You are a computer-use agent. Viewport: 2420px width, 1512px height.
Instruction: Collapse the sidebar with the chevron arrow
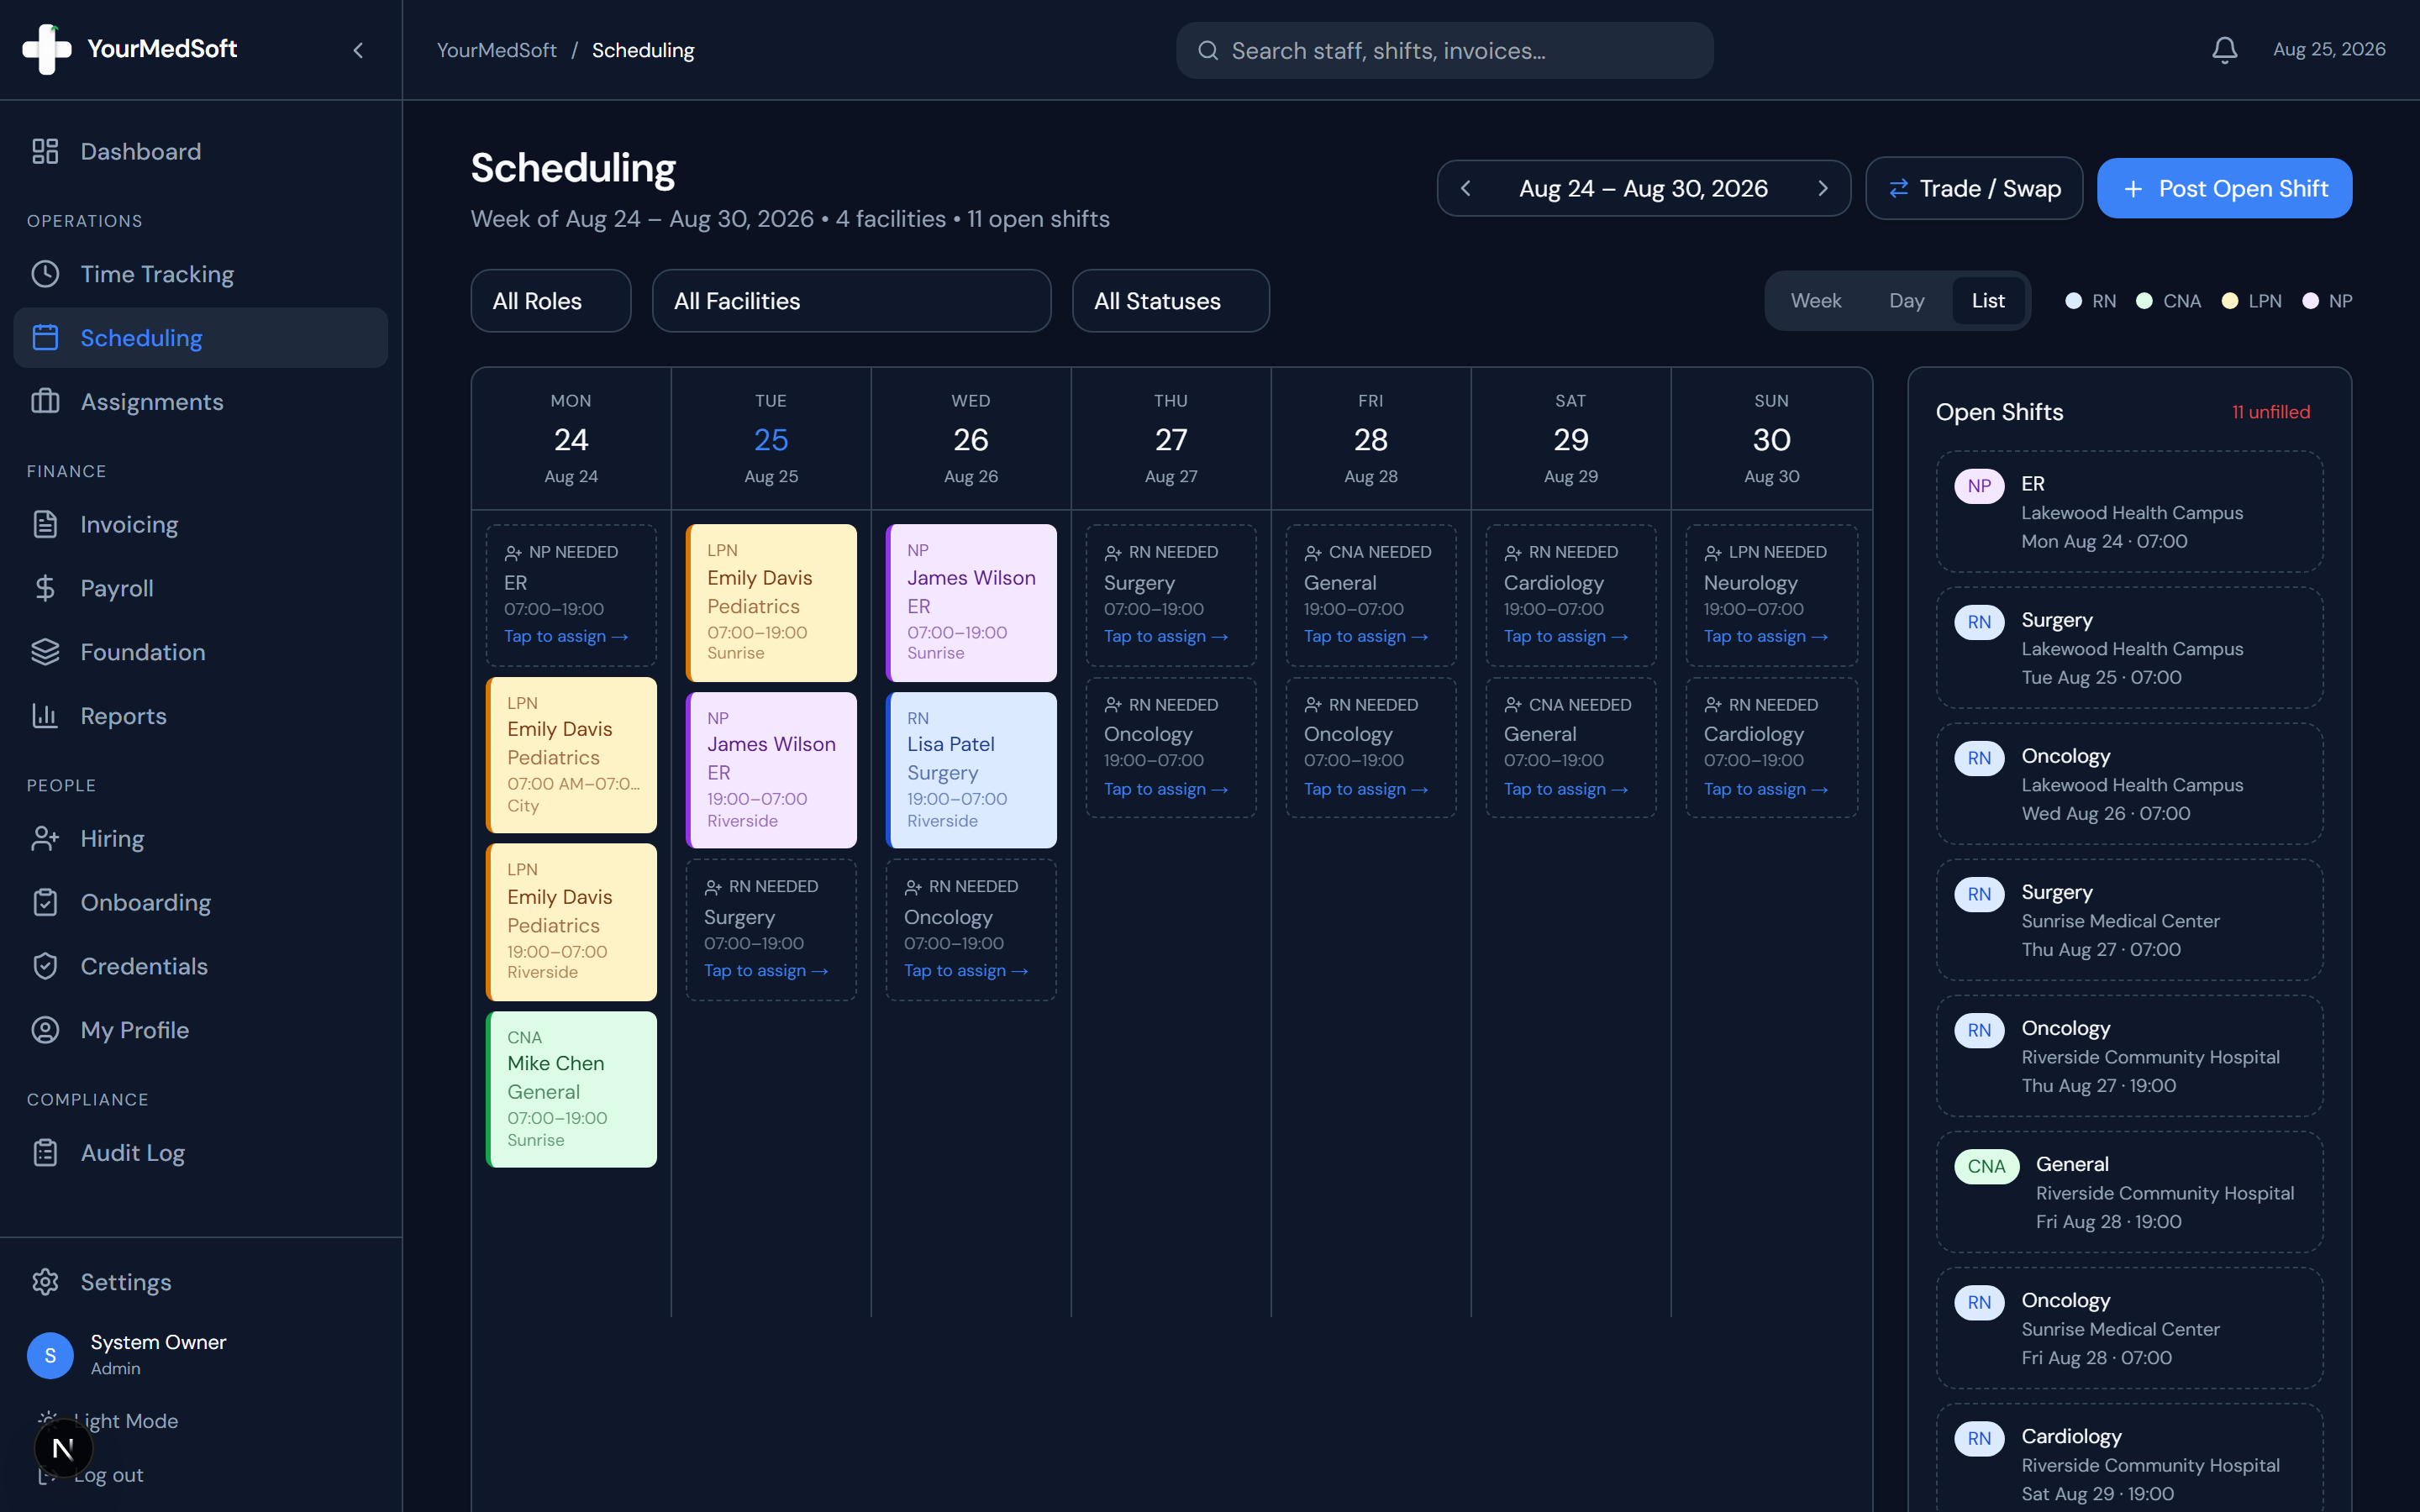pos(358,50)
